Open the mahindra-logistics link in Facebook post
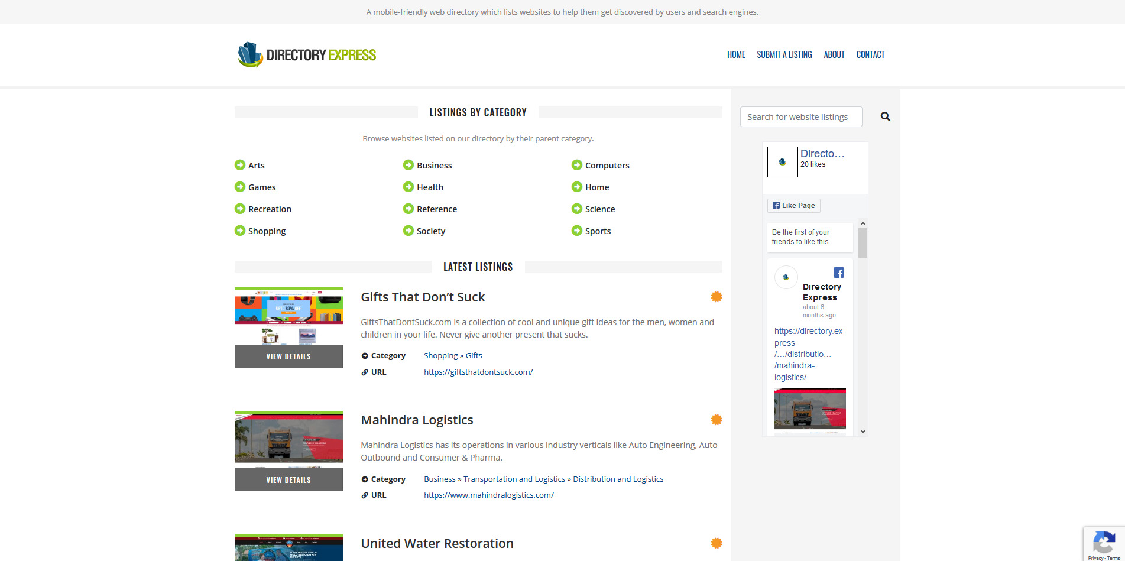 [808, 354]
